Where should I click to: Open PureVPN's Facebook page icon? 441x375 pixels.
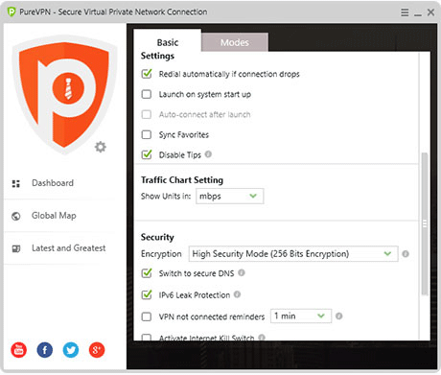tap(45, 349)
